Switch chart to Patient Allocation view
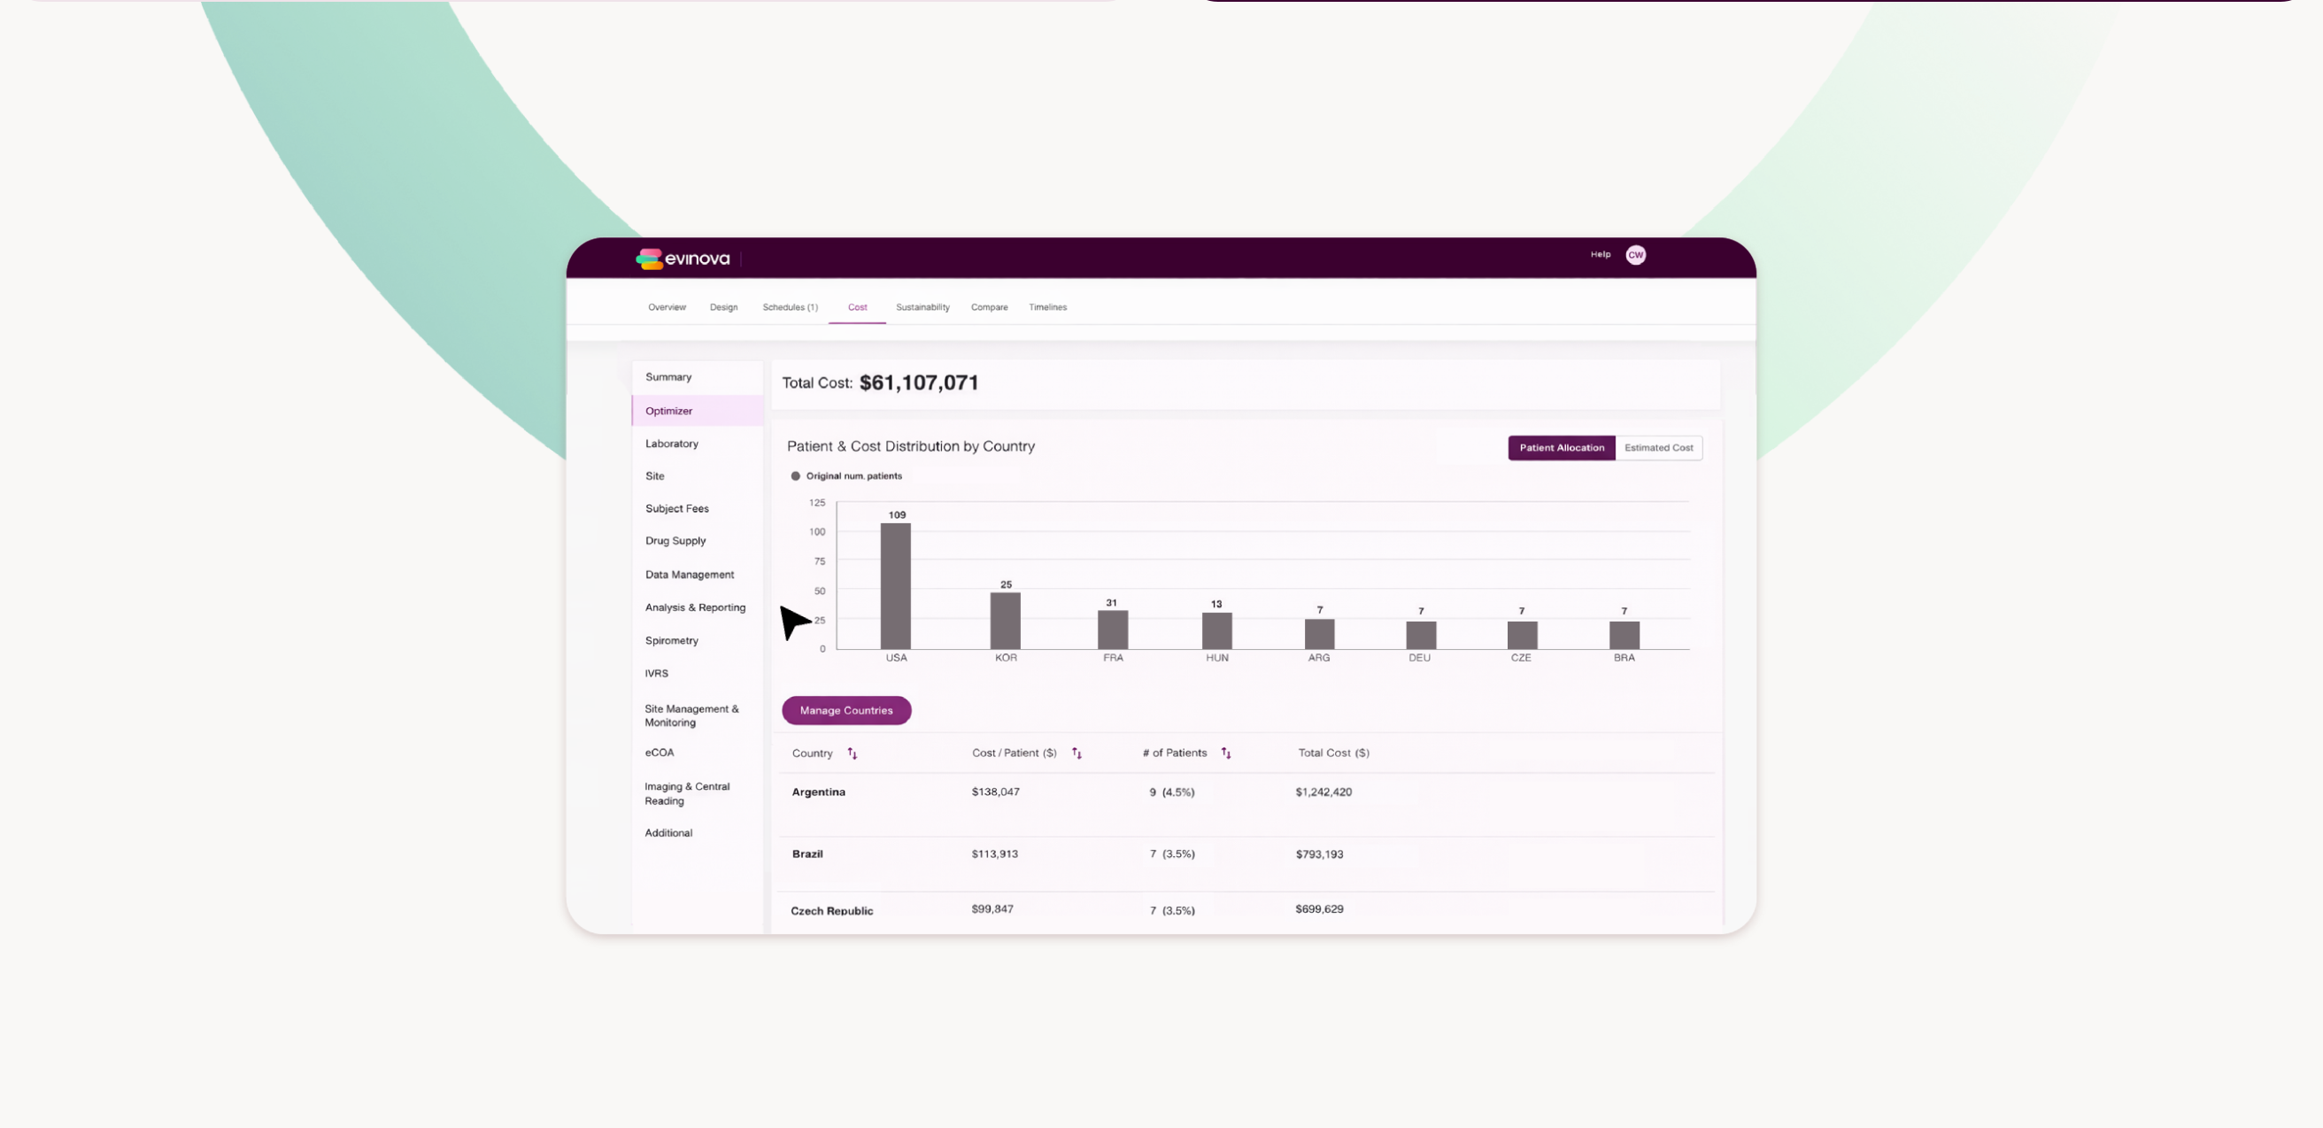 [x=1561, y=448]
